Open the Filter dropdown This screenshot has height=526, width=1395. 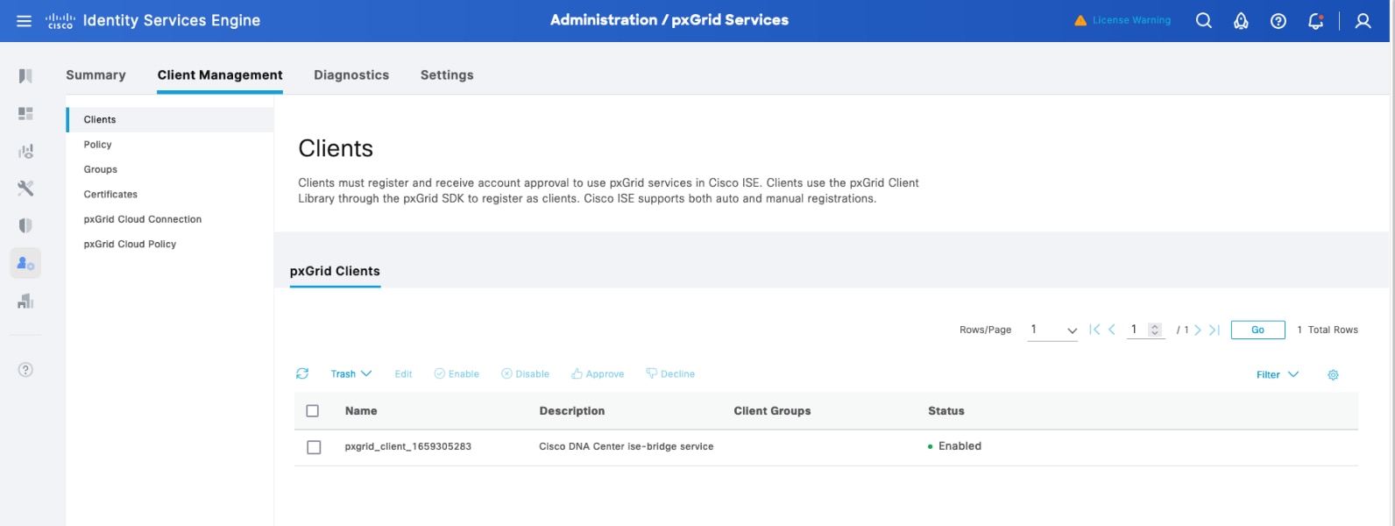[1278, 374]
